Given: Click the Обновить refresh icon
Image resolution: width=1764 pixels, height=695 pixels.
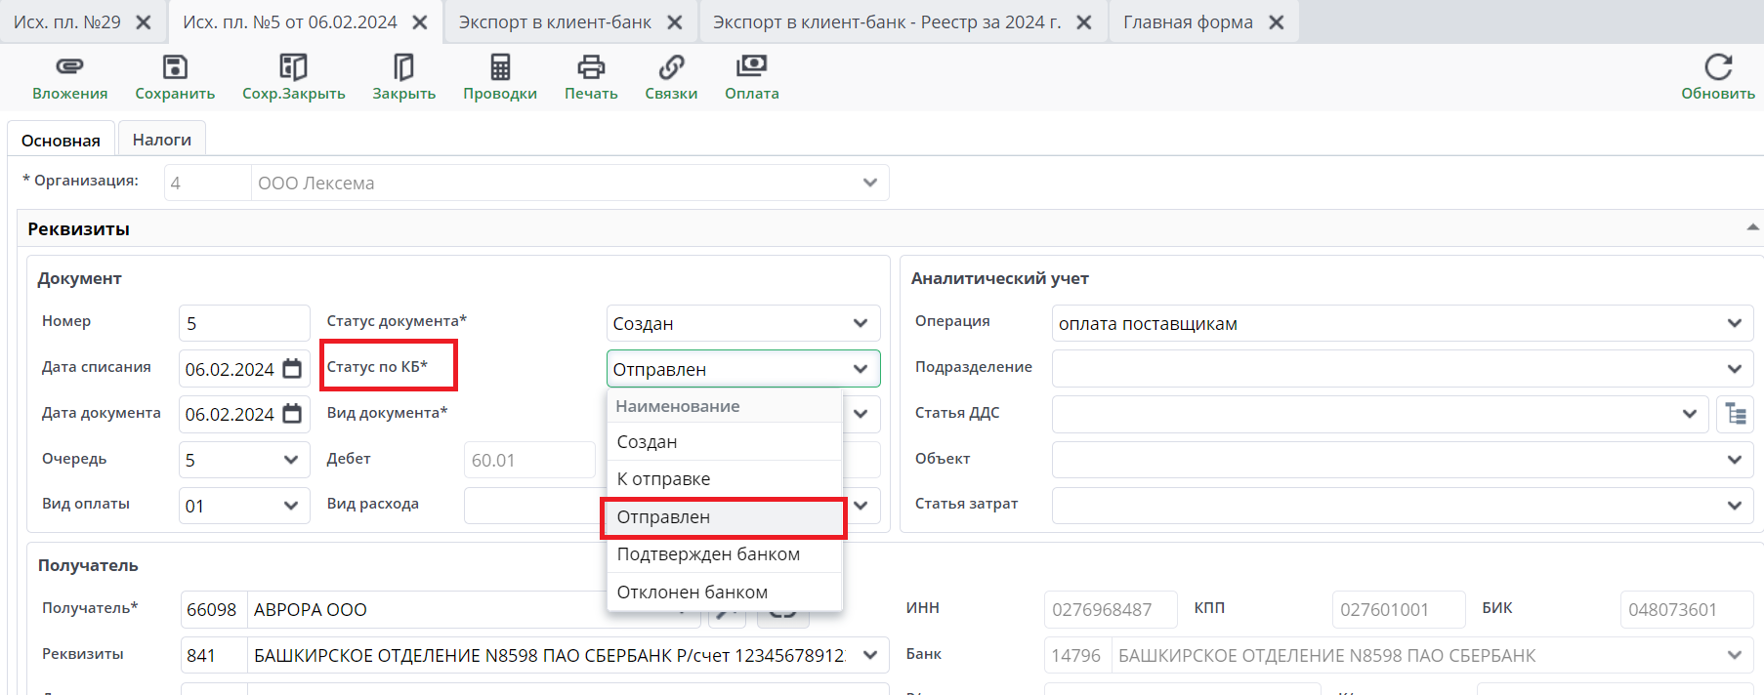Looking at the screenshot, I should (x=1717, y=67).
